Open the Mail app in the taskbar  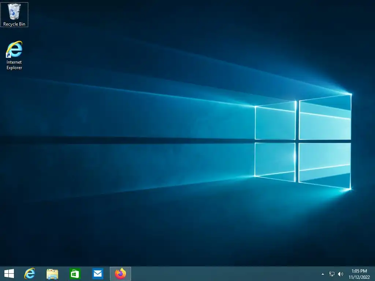coord(97,274)
